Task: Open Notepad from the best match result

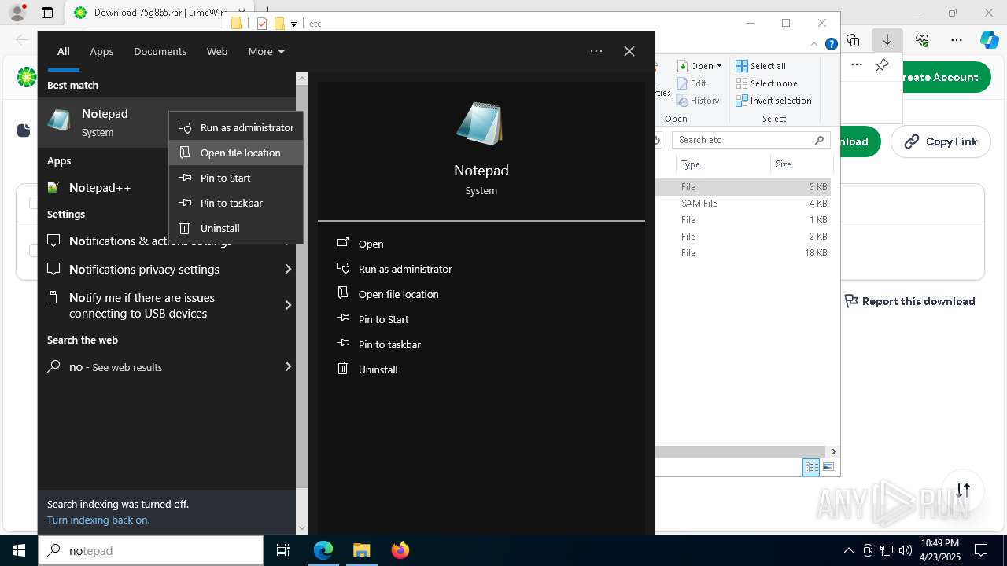Action: [x=104, y=123]
